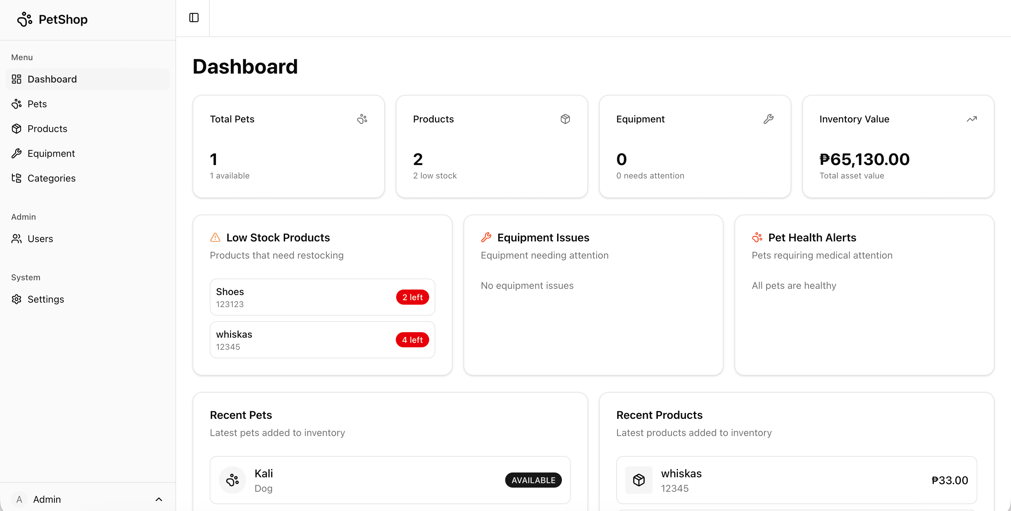Click the orange wrench icon by Equipment Issues
1011x511 pixels.
point(486,237)
